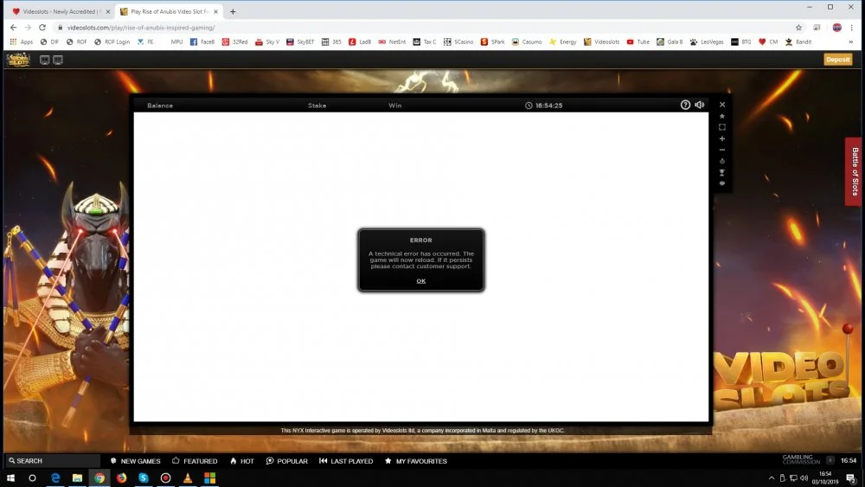Decrease the game frame with minus icon
Image resolution: width=865 pixels, height=487 pixels.
tap(722, 150)
